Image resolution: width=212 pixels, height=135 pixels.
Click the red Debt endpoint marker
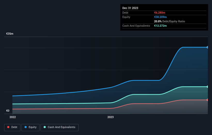tap(208, 100)
